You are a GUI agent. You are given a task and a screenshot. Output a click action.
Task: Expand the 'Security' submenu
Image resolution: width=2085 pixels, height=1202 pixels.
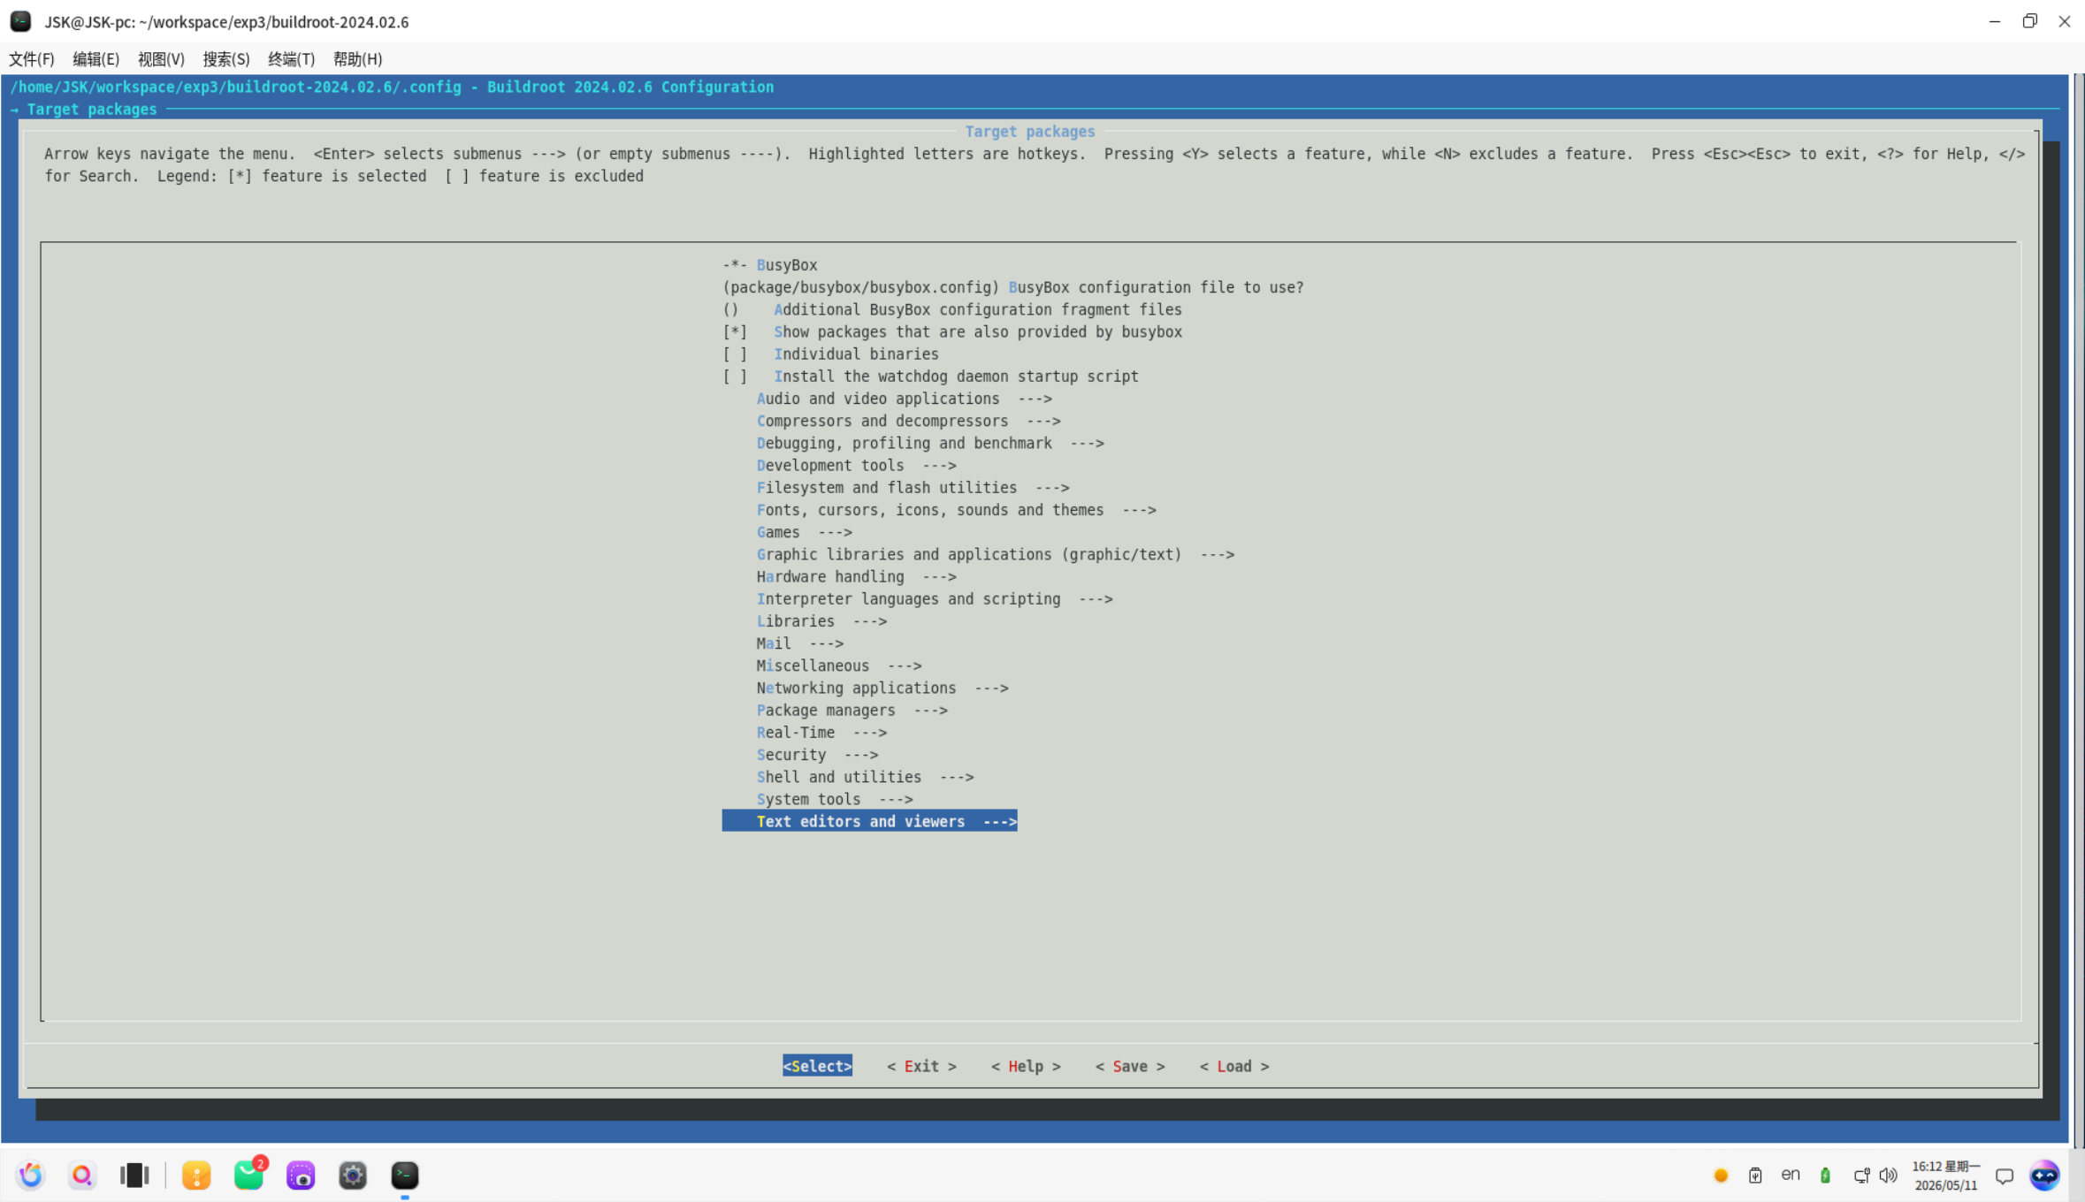tap(818, 755)
